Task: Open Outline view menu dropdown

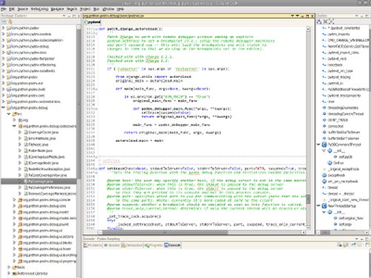Action: 357,16
